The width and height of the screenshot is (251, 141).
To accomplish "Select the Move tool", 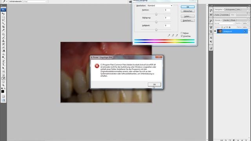I will coord(3,14).
